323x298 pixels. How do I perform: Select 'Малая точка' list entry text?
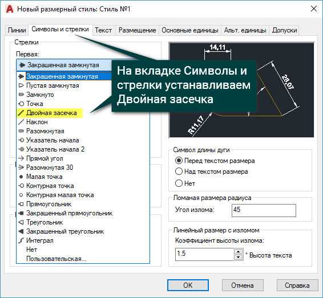point(45,177)
